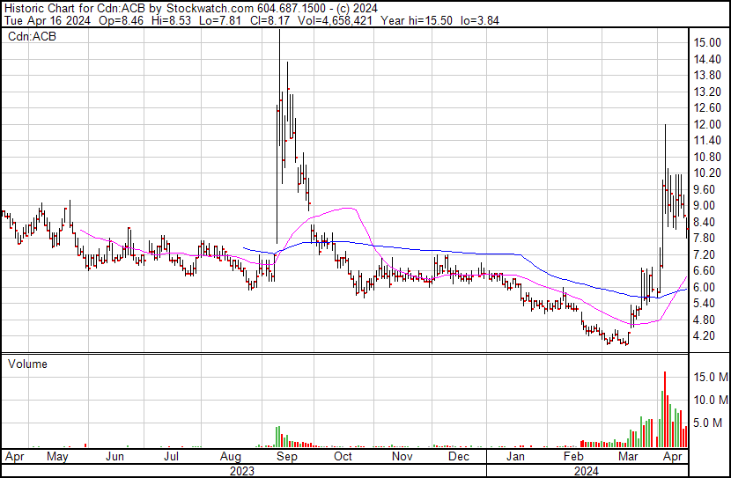This screenshot has height=478, width=731.
Task: Click the 7.20 price axis label
Action: point(704,254)
